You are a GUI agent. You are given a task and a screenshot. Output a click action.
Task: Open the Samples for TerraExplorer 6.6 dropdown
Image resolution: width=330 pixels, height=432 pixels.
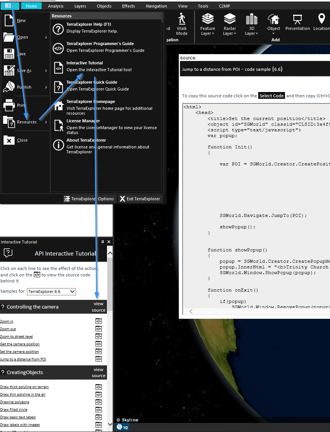tap(51, 292)
